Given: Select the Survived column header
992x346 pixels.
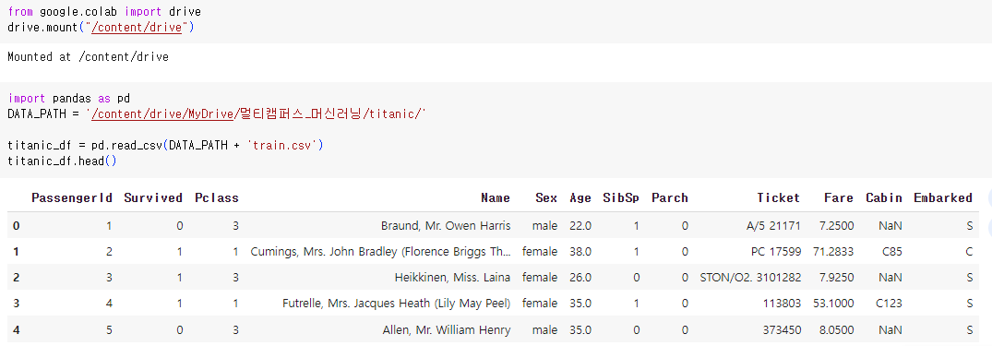Looking at the screenshot, I should pyautogui.click(x=153, y=198).
